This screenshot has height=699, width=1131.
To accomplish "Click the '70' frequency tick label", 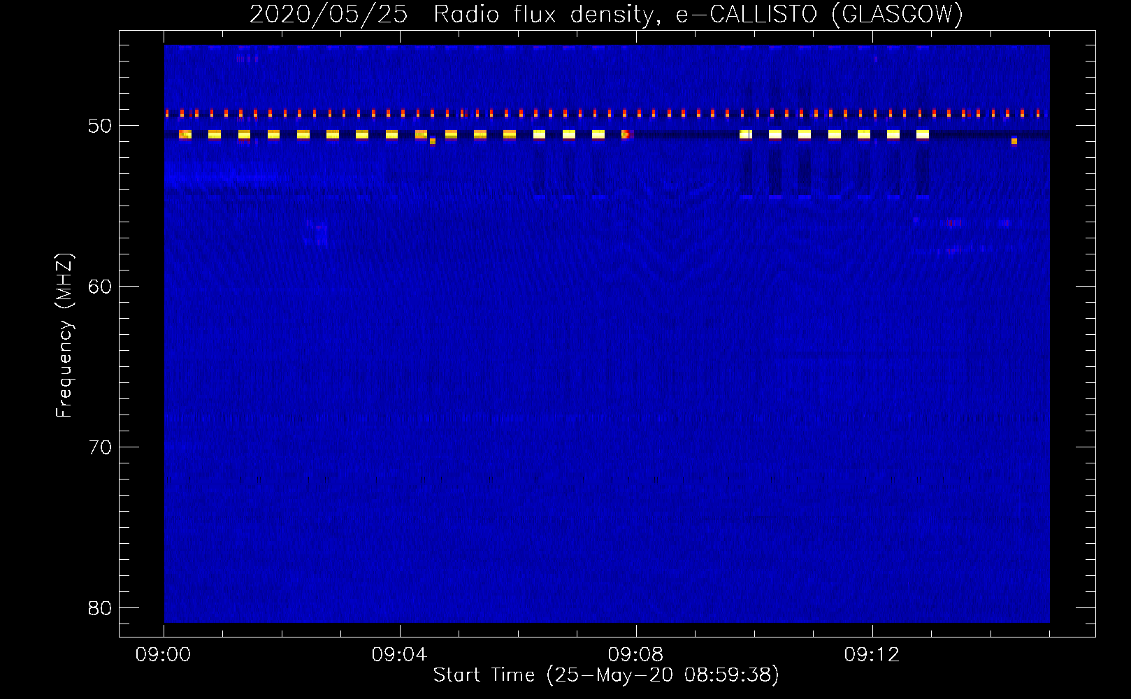I will (100, 447).
